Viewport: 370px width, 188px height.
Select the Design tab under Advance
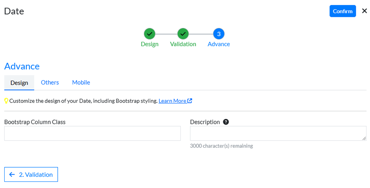coord(19,83)
